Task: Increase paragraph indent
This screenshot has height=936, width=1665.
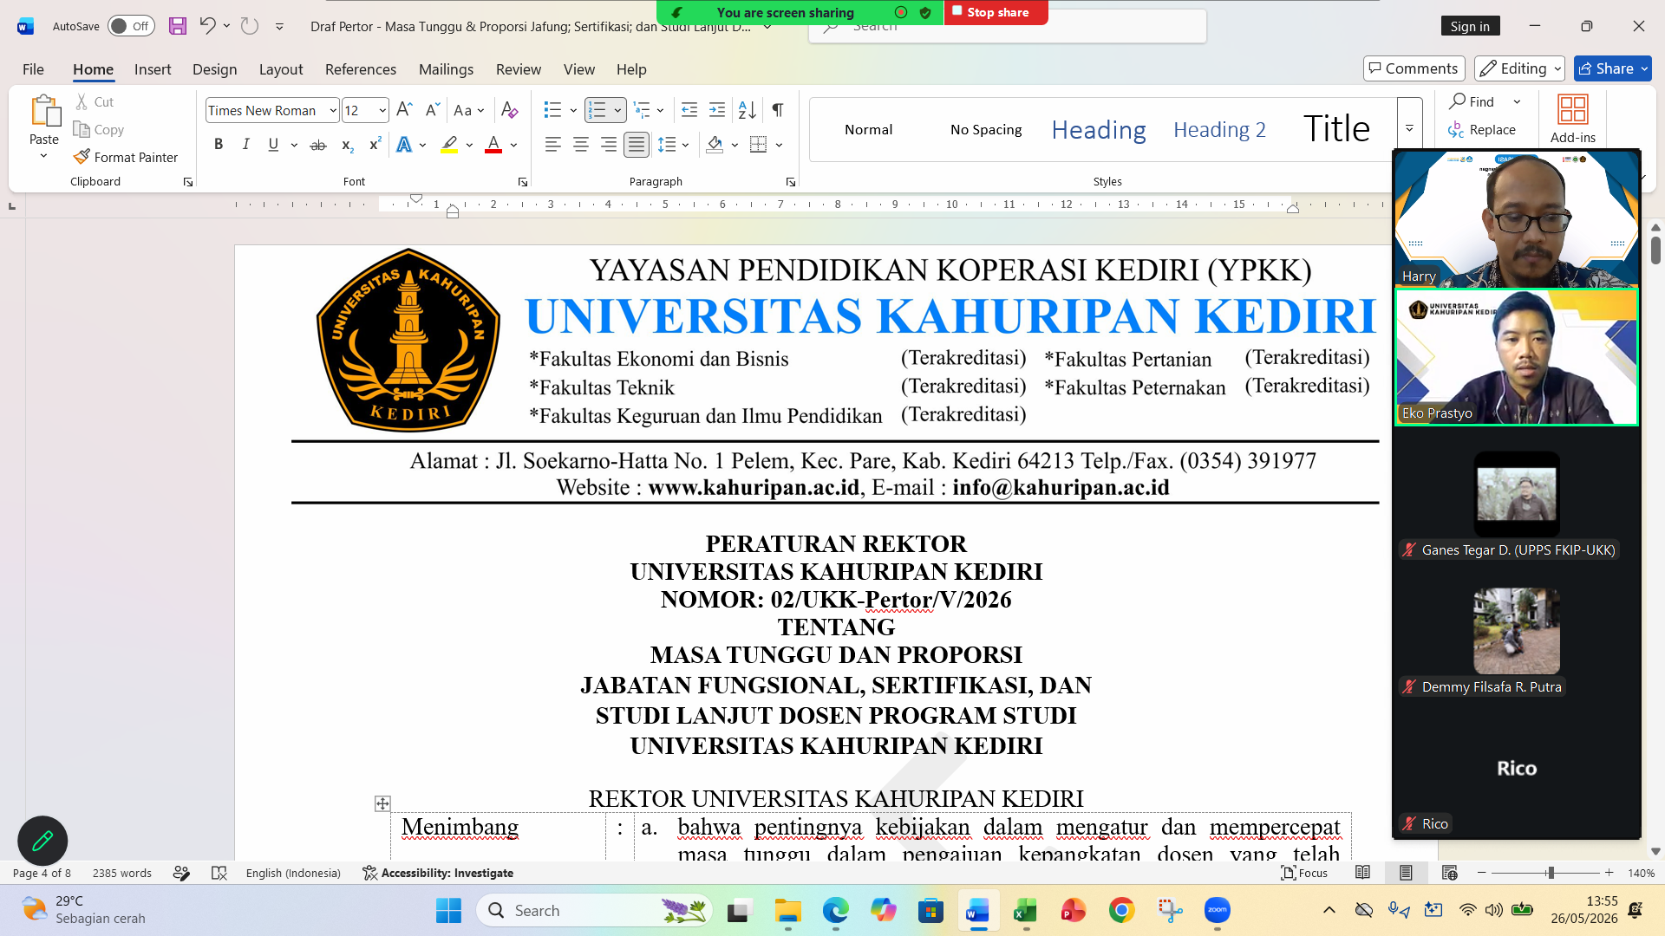Action: point(717,110)
